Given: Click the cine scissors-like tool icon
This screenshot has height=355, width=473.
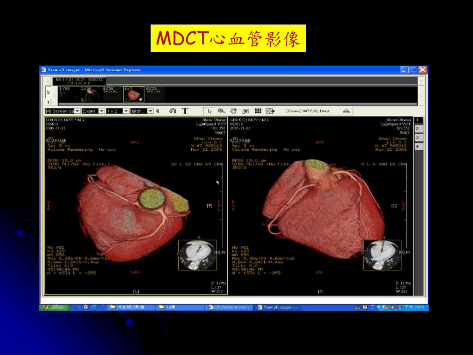Looking at the screenshot, I should pos(246,111).
